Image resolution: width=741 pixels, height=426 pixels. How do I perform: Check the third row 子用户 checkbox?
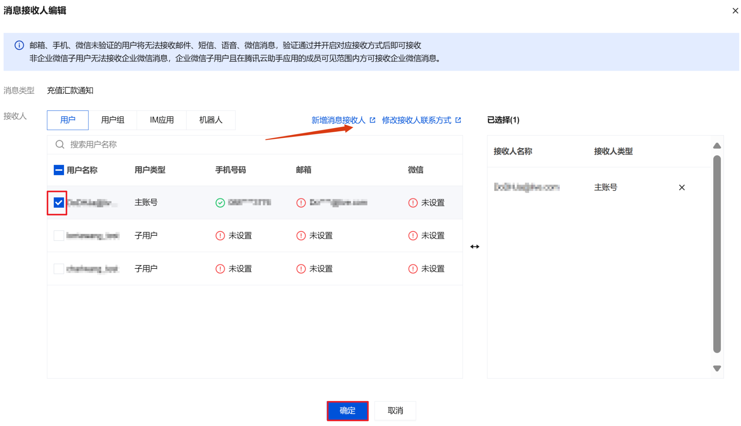pyautogui.click(x=59, y=269)
